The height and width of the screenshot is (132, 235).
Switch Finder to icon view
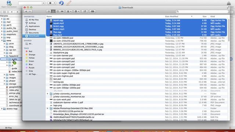(48, 11)
